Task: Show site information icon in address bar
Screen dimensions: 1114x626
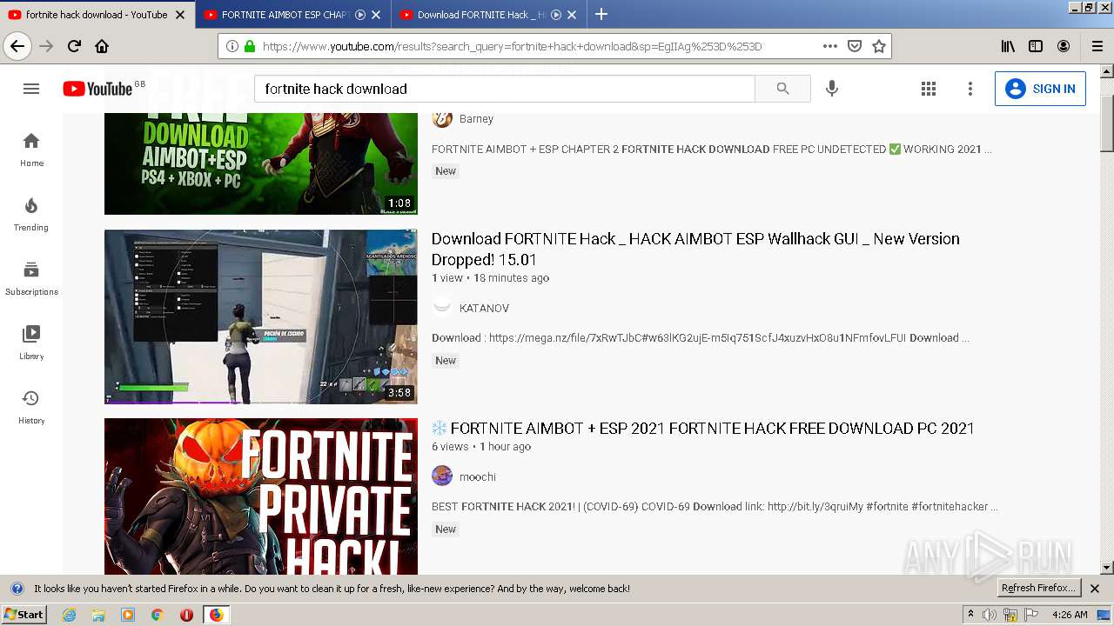Action: 232,46
